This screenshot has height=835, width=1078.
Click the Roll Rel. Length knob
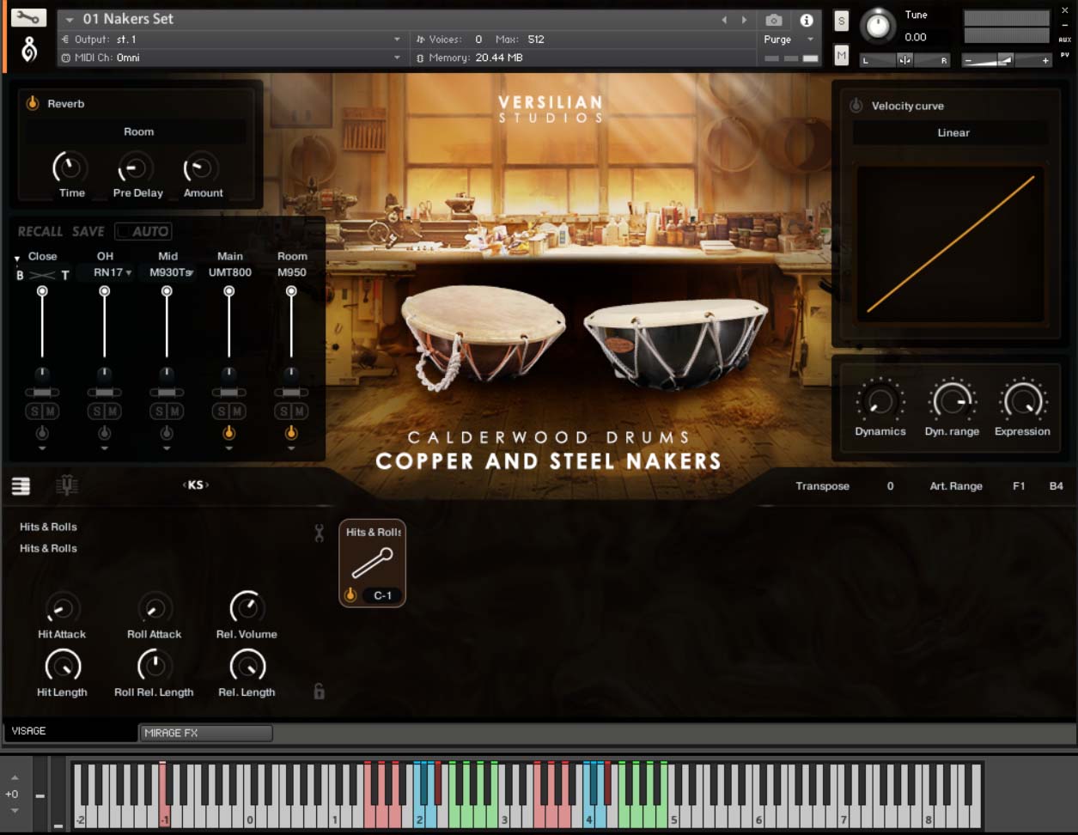pos(154,666)
